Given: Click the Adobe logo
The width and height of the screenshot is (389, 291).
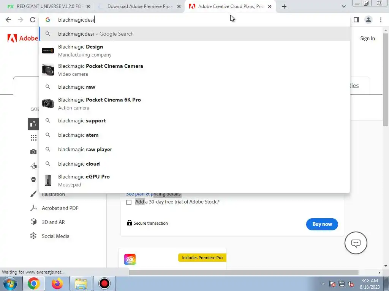Looking at the screenshot, I should click(22, 38).
